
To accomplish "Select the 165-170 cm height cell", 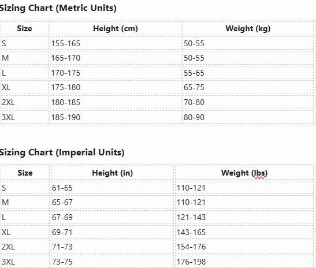I will [116, 58].
